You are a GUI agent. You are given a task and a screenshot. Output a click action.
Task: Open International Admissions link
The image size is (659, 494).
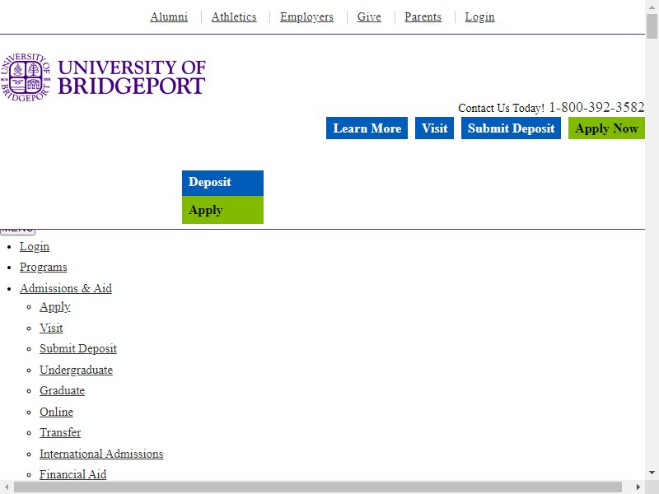tap(101, 454)
